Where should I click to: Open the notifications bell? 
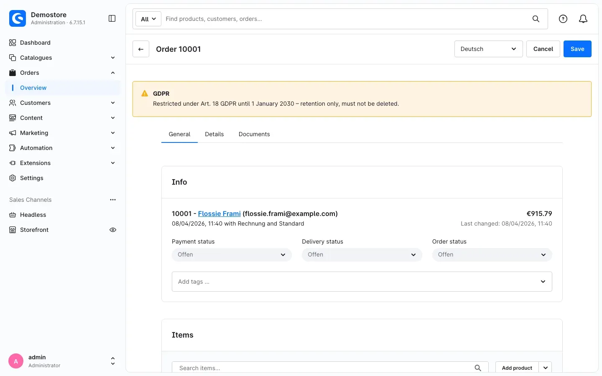pos(583,19)
